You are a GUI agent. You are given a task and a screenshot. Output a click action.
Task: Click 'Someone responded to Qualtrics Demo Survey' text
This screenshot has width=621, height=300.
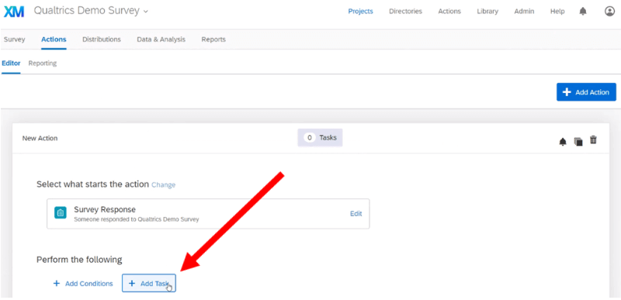(137, 219)
